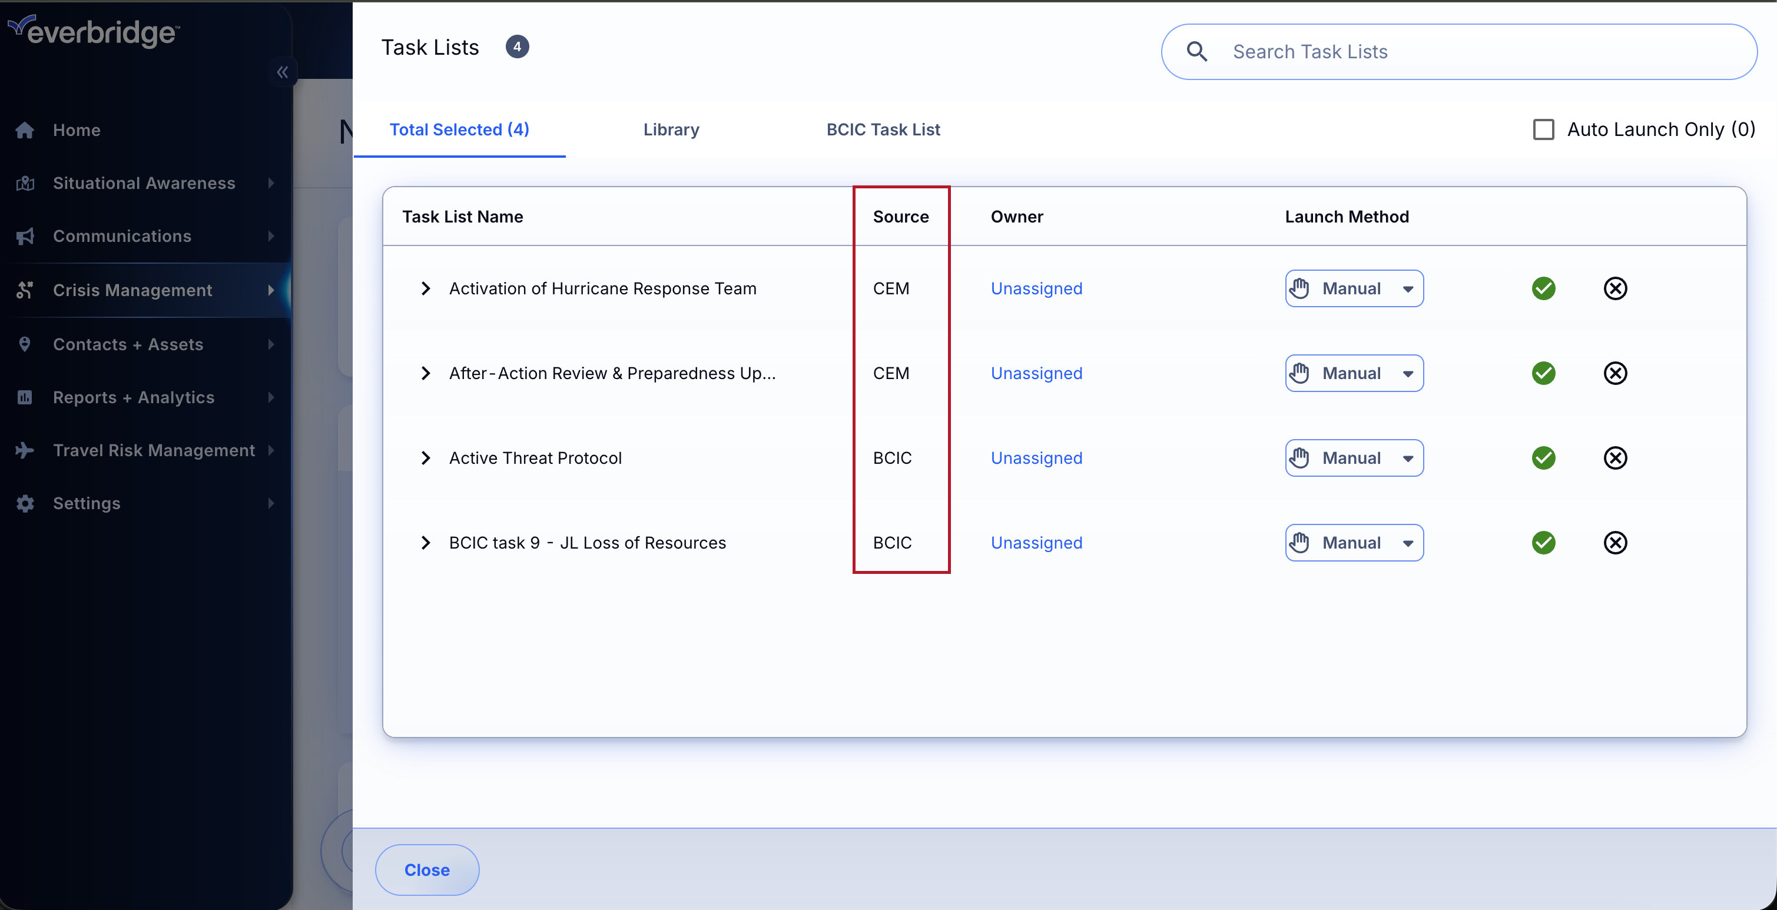
Task: Click the Settings gear icon in the sidebar
Action: [x=25, y=503]
